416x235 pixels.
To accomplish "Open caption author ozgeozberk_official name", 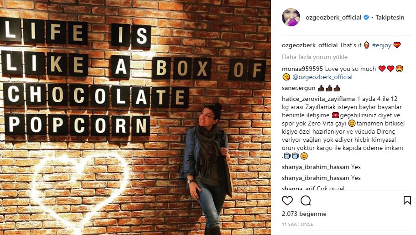I will coord(310,45).
